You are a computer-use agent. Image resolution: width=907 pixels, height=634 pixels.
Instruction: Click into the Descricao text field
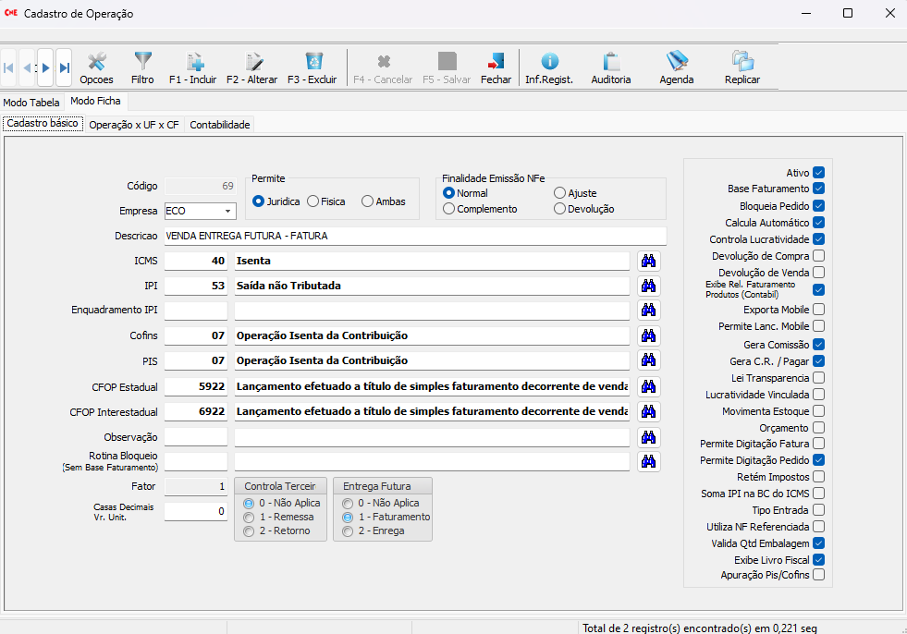414,236
